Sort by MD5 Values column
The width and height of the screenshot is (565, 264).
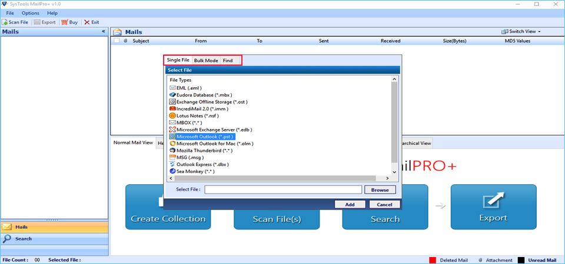pyautogui.click(x=517, y=41)
